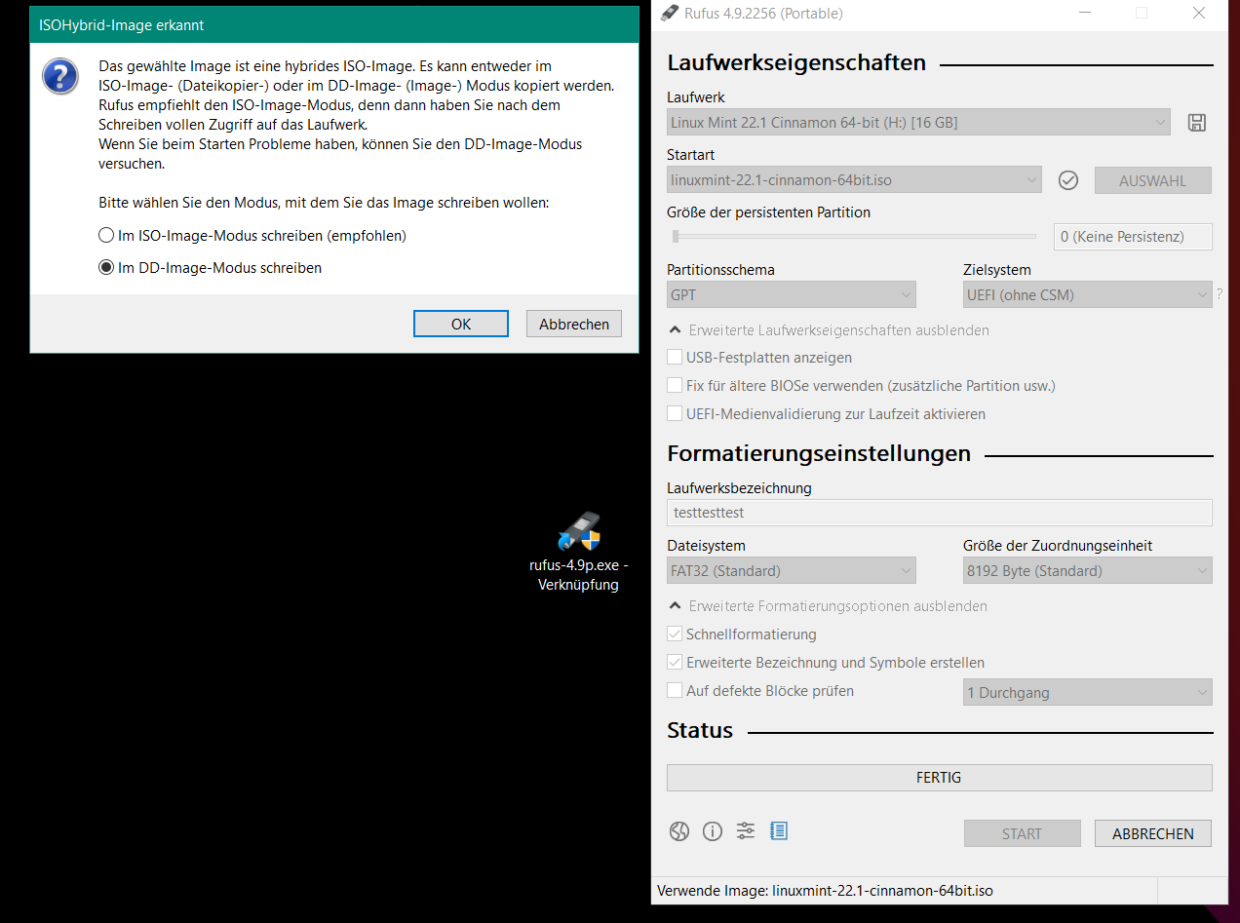Click the ABBRECHEN button in Rufus
Viewport: 1240px width, 923px height.
[x=1153, y=833]
